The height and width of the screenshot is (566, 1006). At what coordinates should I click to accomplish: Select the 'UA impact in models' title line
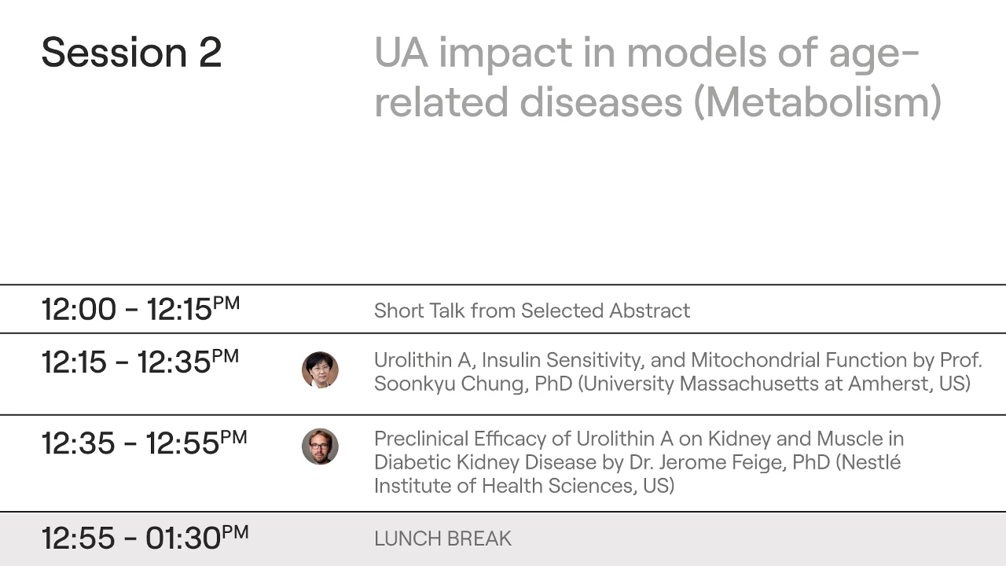click(x=647, y=53)
